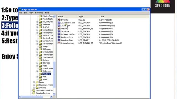
Task: Click the Update folder icon
Action: point(40,60)
